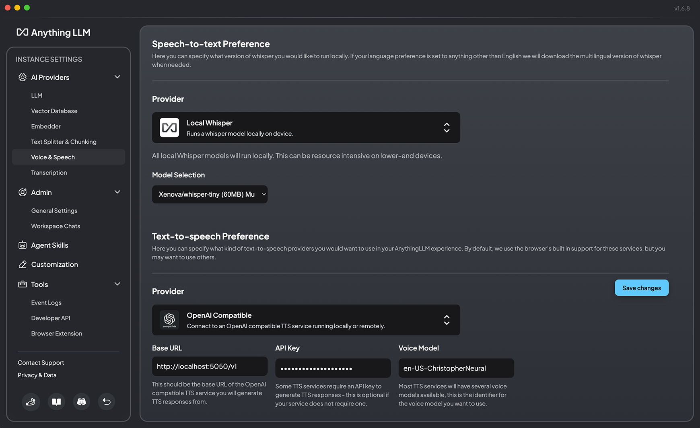This screenshot has width=700, height=428.
Task: Open the Local Whisper provider dropdown
Action: 306,128
